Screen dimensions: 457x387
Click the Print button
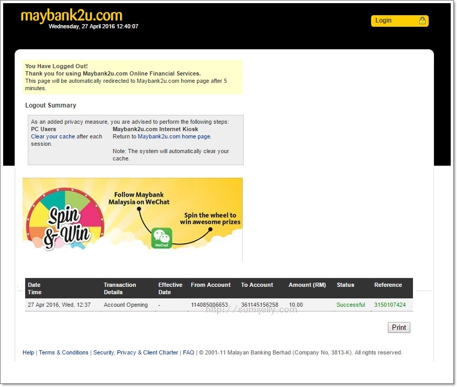(399, 328)
